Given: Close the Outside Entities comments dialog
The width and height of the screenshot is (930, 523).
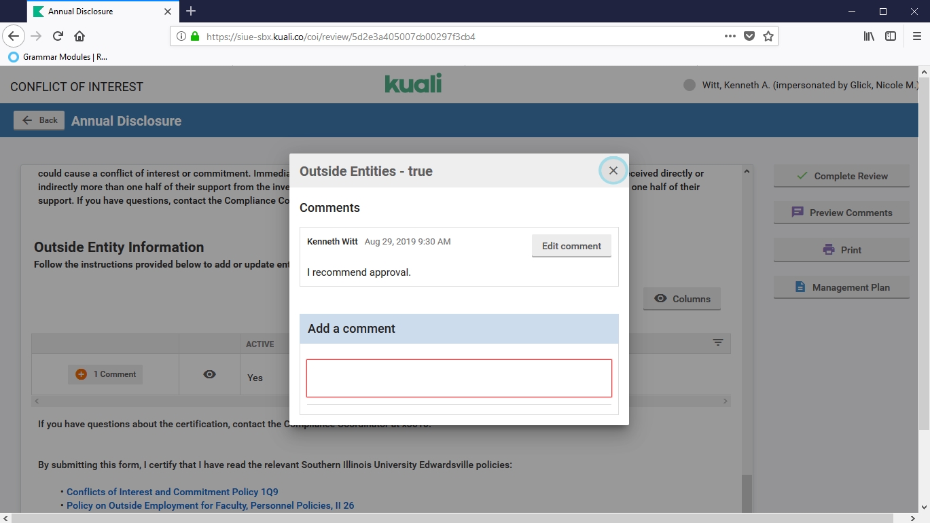Looking at the screenshot, I should click(x=613, y=171).
